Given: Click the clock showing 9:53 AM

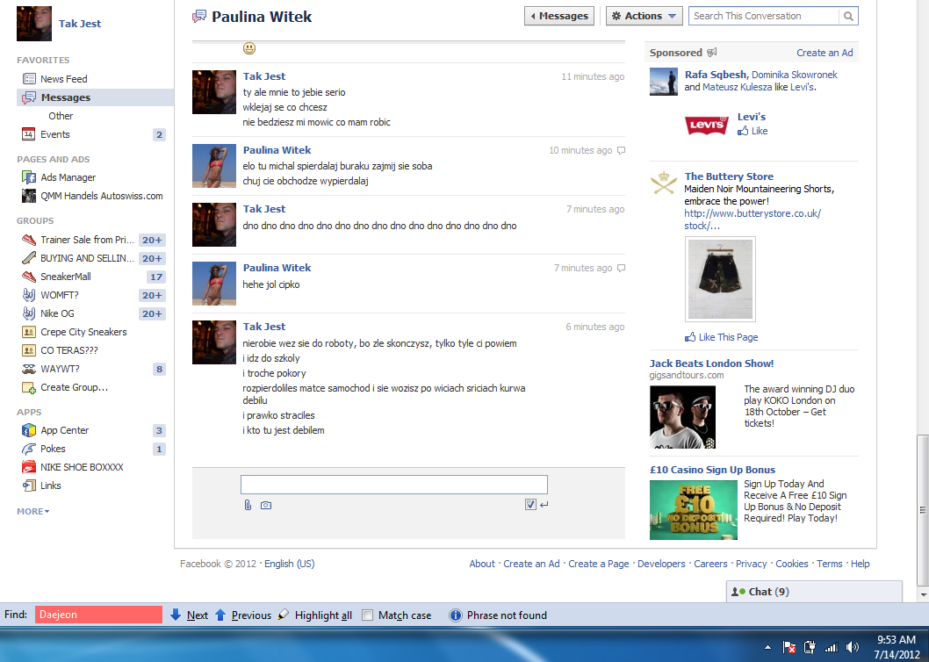Looking at the screenshot, I should point(896,640).
